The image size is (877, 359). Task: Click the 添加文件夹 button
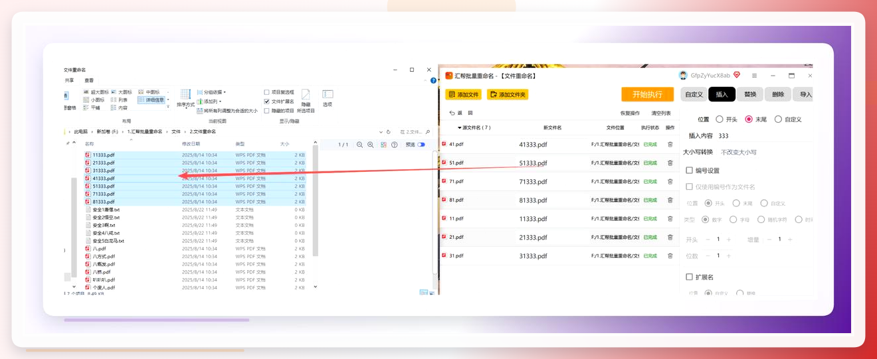pyautogui.click(x=508, y=95)
